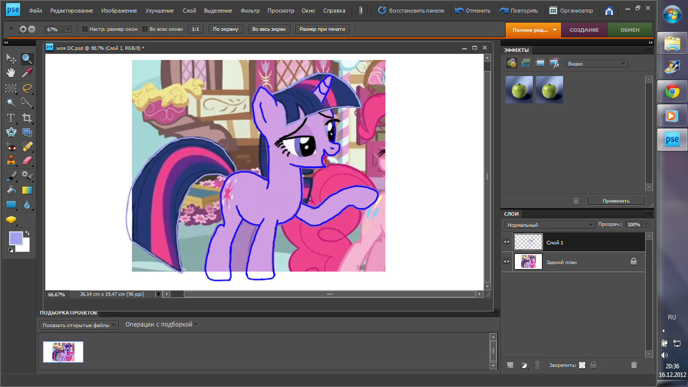Click the 'Во весь экран' button
The height and width of the screenshot is (387, 688).
tap(268, 29)
